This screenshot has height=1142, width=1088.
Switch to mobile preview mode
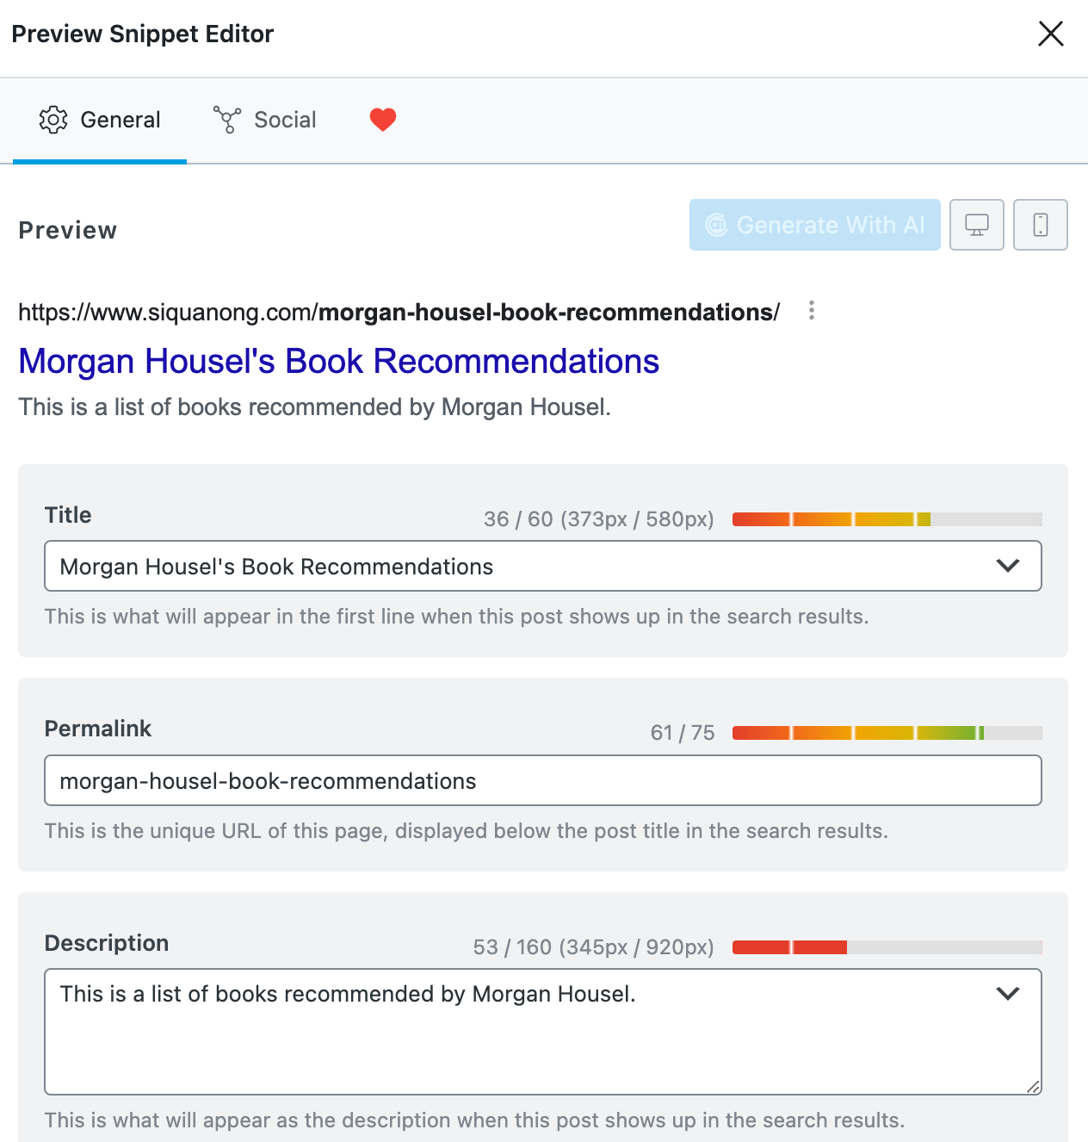coord(1040,225)
